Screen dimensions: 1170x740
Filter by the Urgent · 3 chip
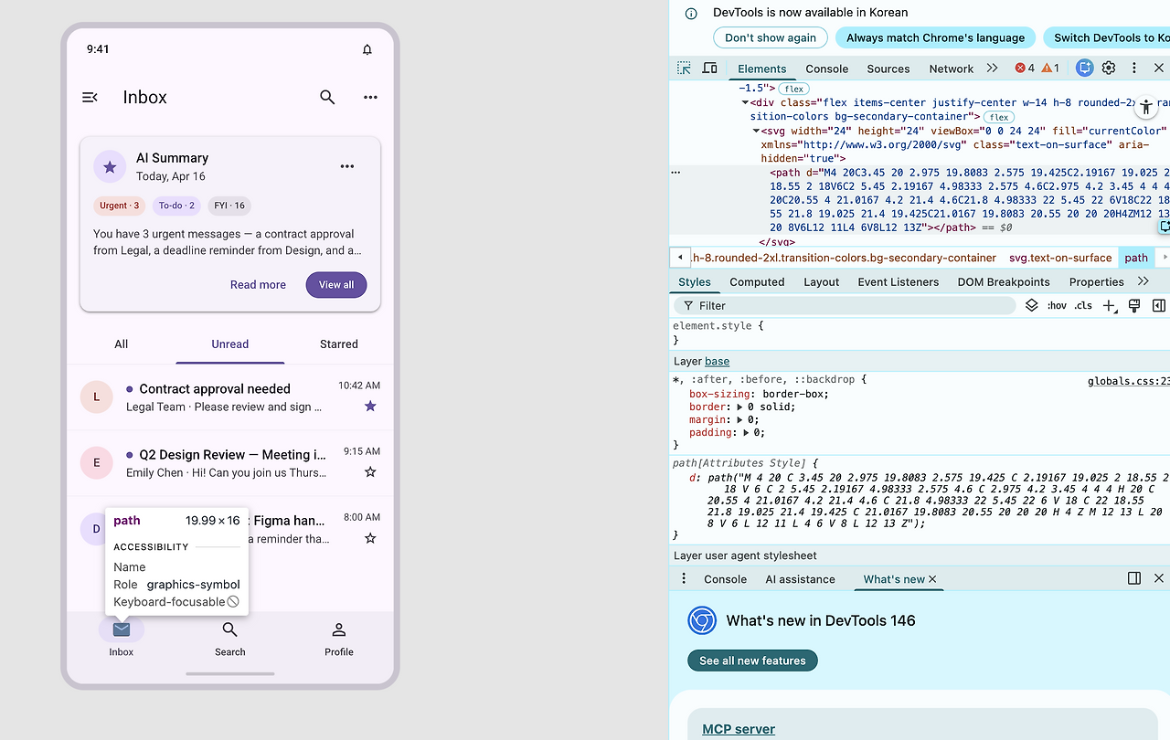coord(120,206)
